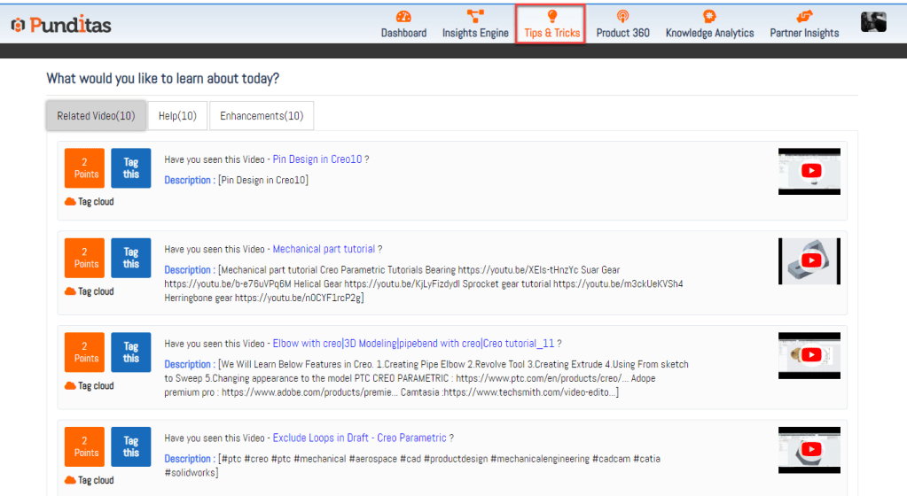The image size is (907, 496).
Task: Open Product 360 from the navbar
Action: point(622,17)
